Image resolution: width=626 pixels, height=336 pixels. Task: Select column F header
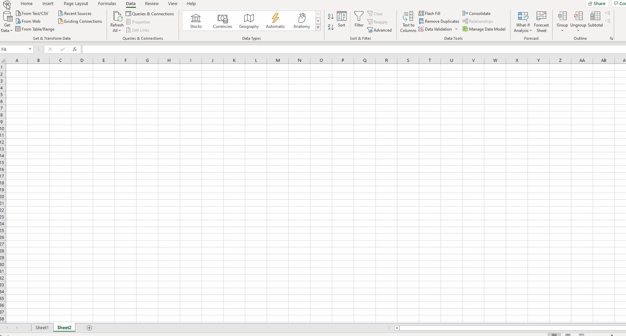tap(125, 60)
